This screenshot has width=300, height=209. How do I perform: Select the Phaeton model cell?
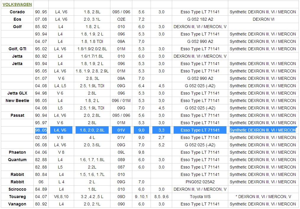pos(17,152)
